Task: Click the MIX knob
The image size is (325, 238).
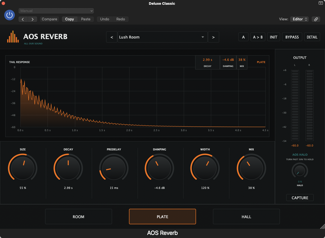Action: (x=251, y=168)
